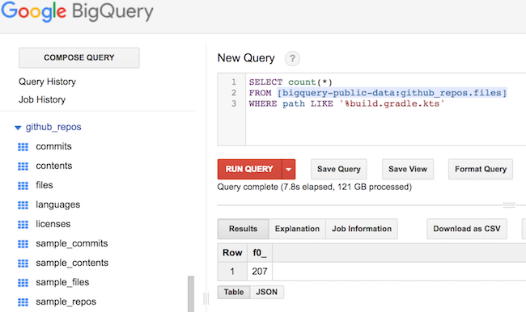Image resolution: width=526 pixels, height=312 pixels.
Task: Click the files table icon
Action: tap(23, 186)
